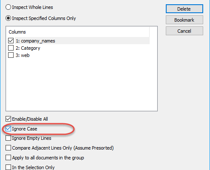The image size is (210, 170).
Task: Select the Inspect Whole Lines radio button
Action: tap(8, 7)
